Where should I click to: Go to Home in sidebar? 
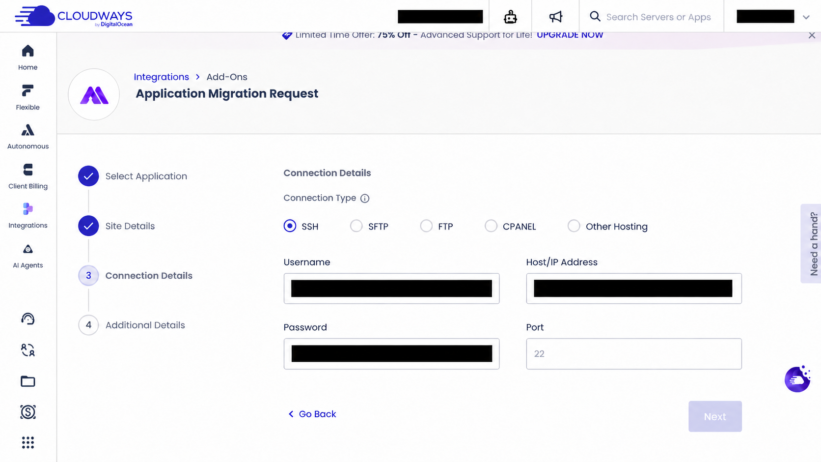pyautogui.click(x=28, y=58)
